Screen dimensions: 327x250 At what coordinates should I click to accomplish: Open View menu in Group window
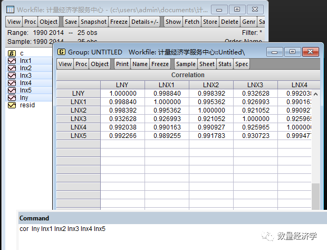pos(65,64)
